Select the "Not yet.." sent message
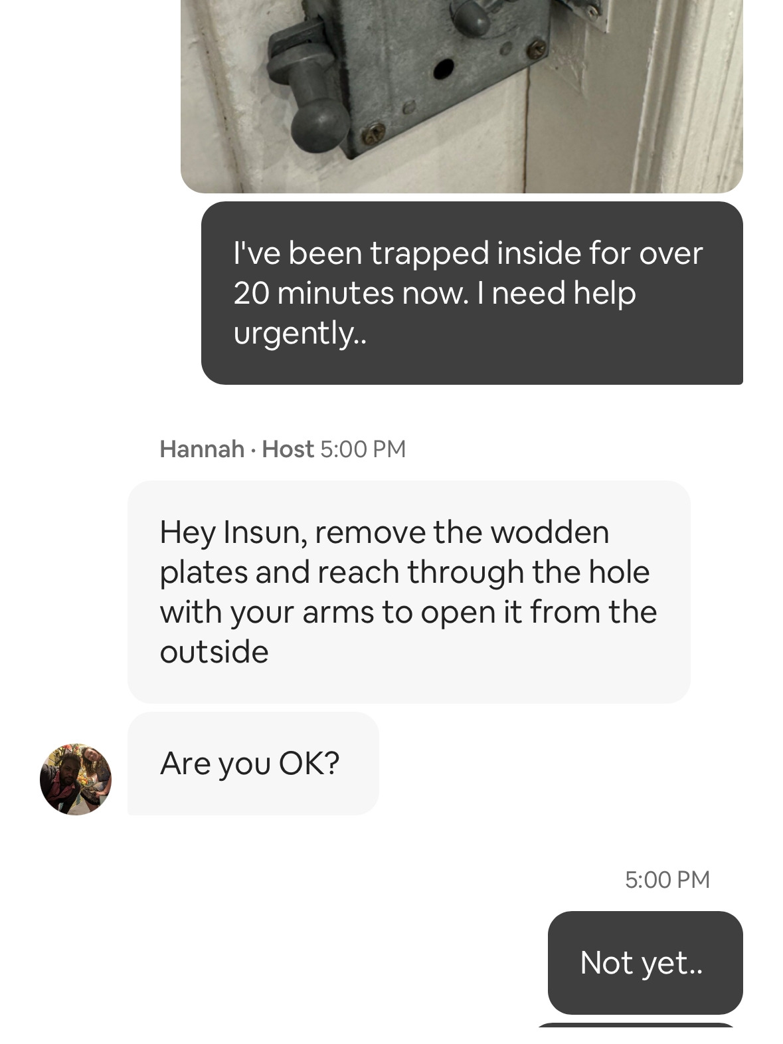Screen dimensions: 783x1044 pos(645,962)
